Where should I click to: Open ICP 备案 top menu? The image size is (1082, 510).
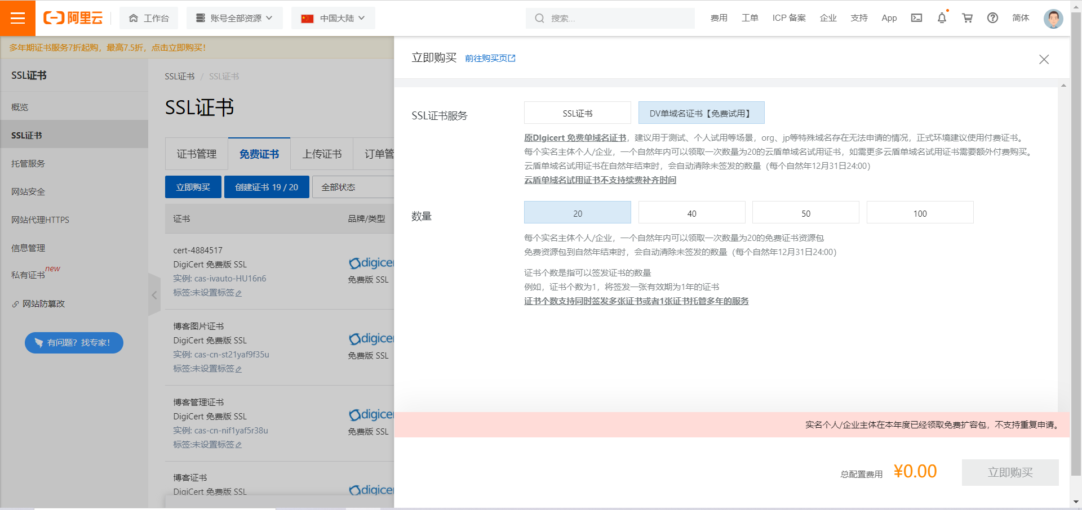(789, 18)
